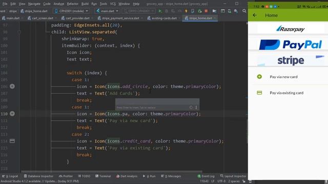Tap the PayPal payment banner in emulator
This screenshot has width=328, height=184.
coord(290,44)
